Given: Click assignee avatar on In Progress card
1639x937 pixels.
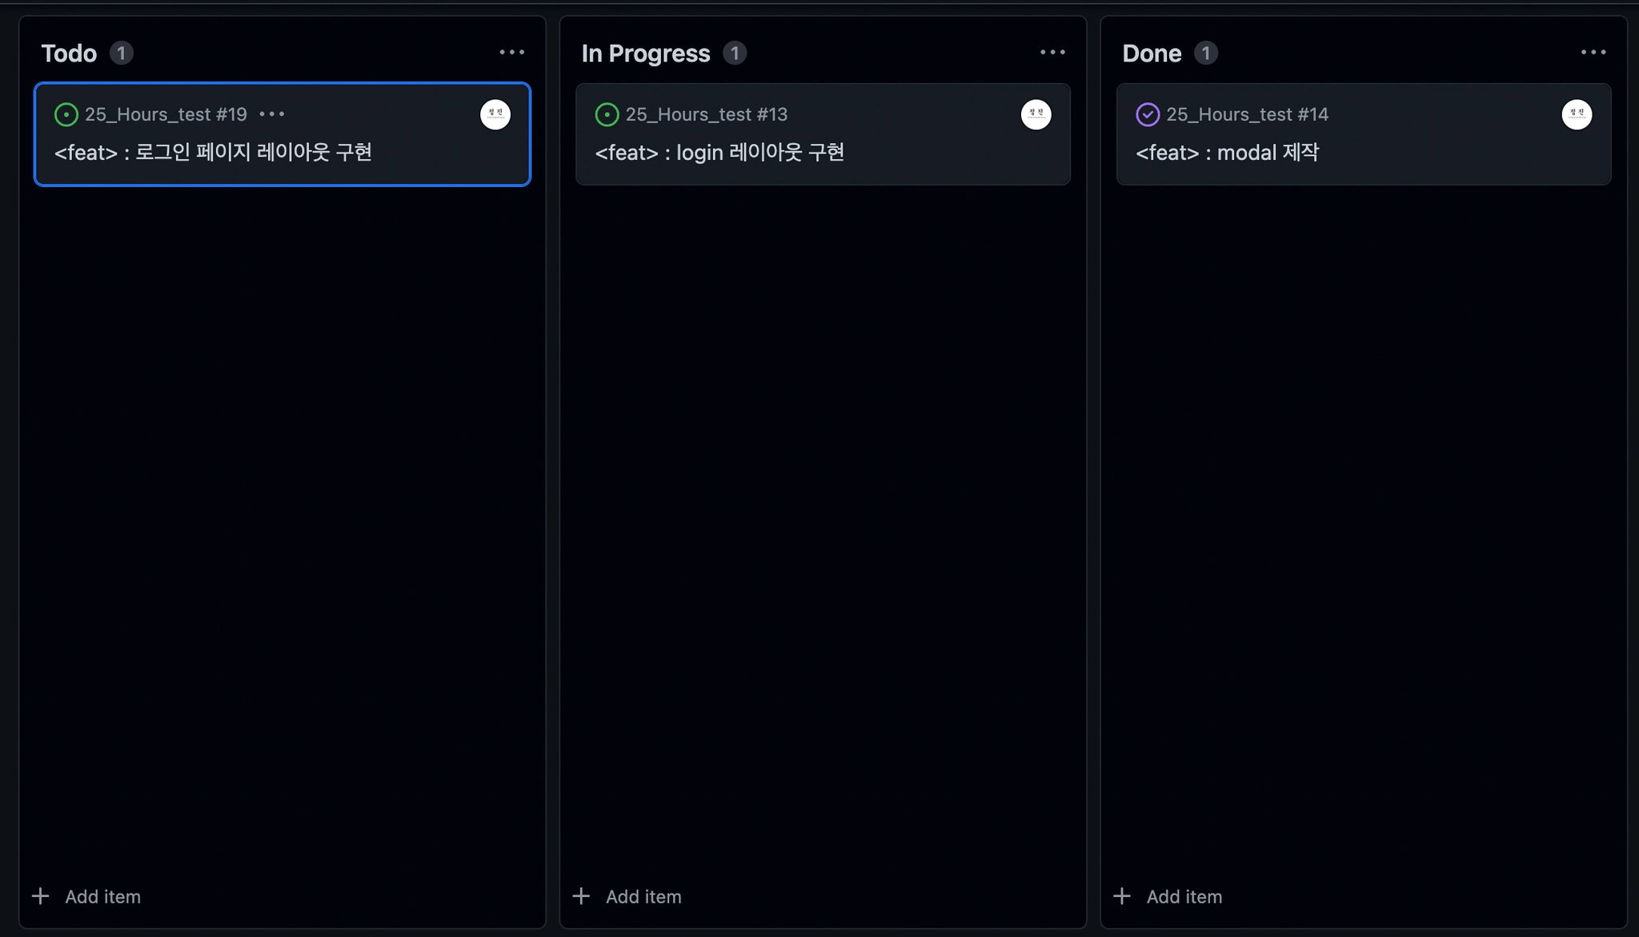Looking at the screenshot, I should click(x=1036, y=114).
